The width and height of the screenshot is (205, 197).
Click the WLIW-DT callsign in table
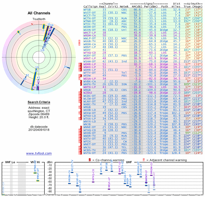[x=89, y=99]
